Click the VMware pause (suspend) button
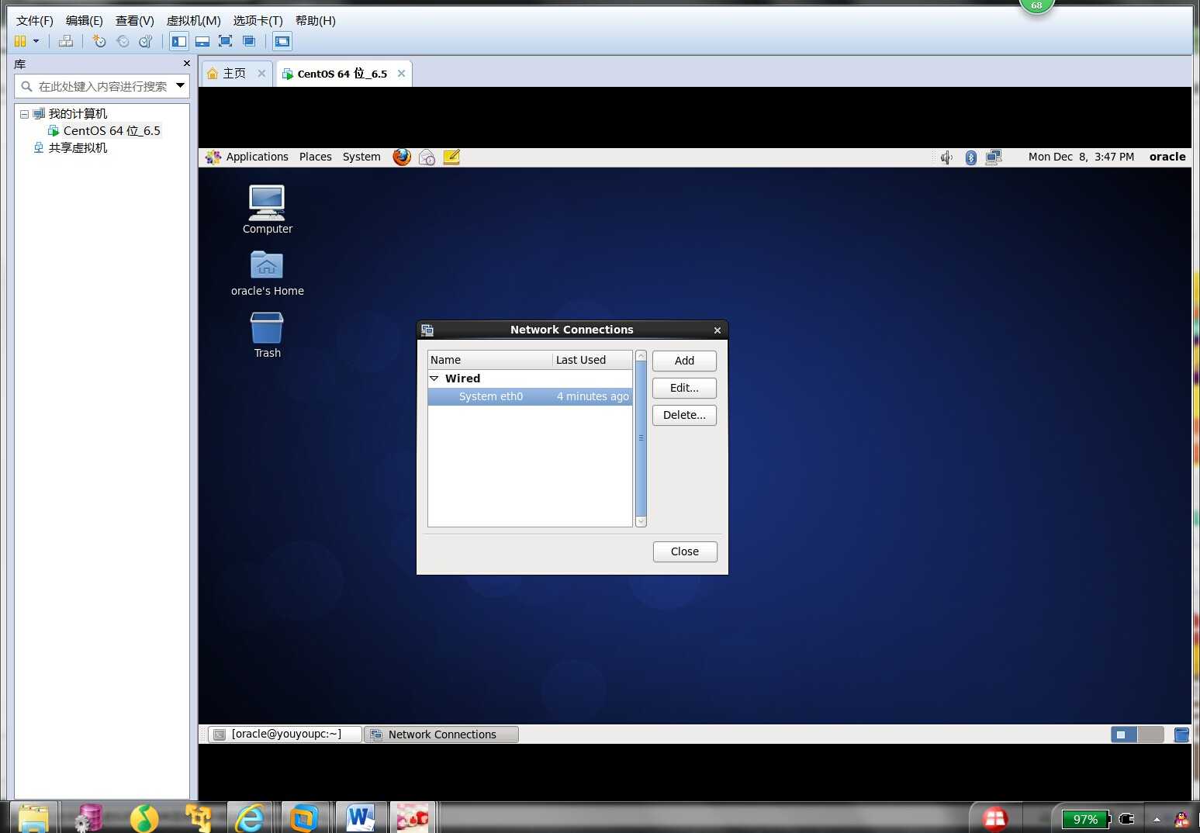Screen dimensions: 1200x833 (20, 41)
